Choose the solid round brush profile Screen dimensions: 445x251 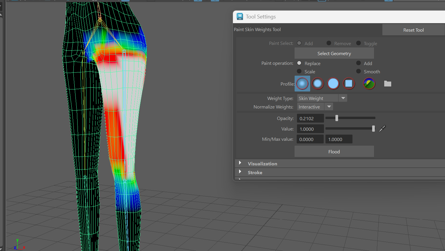(x=333, y=84)
